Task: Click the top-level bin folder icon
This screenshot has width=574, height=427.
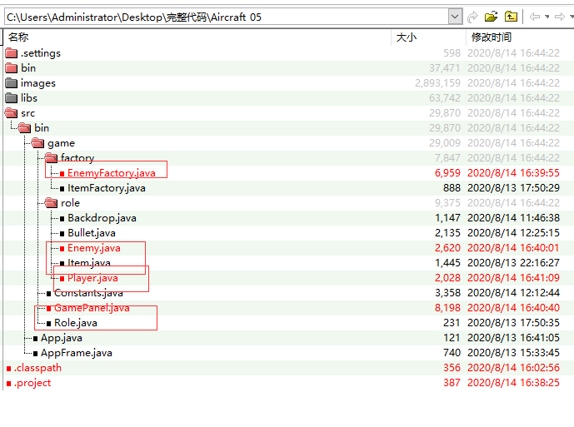Action: point(12,68)
